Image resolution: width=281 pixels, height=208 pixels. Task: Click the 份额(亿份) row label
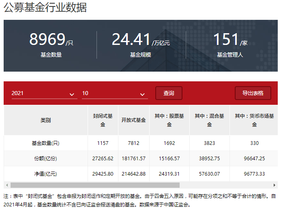click(45, 159)
